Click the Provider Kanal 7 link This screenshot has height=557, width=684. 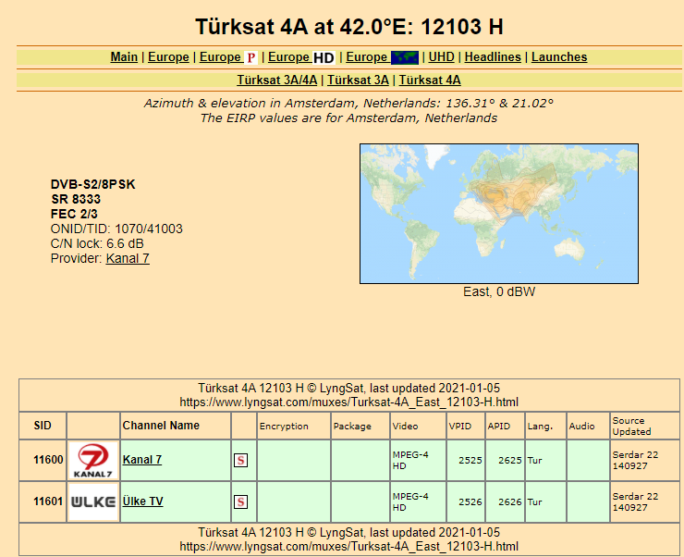tap(128, 258)
